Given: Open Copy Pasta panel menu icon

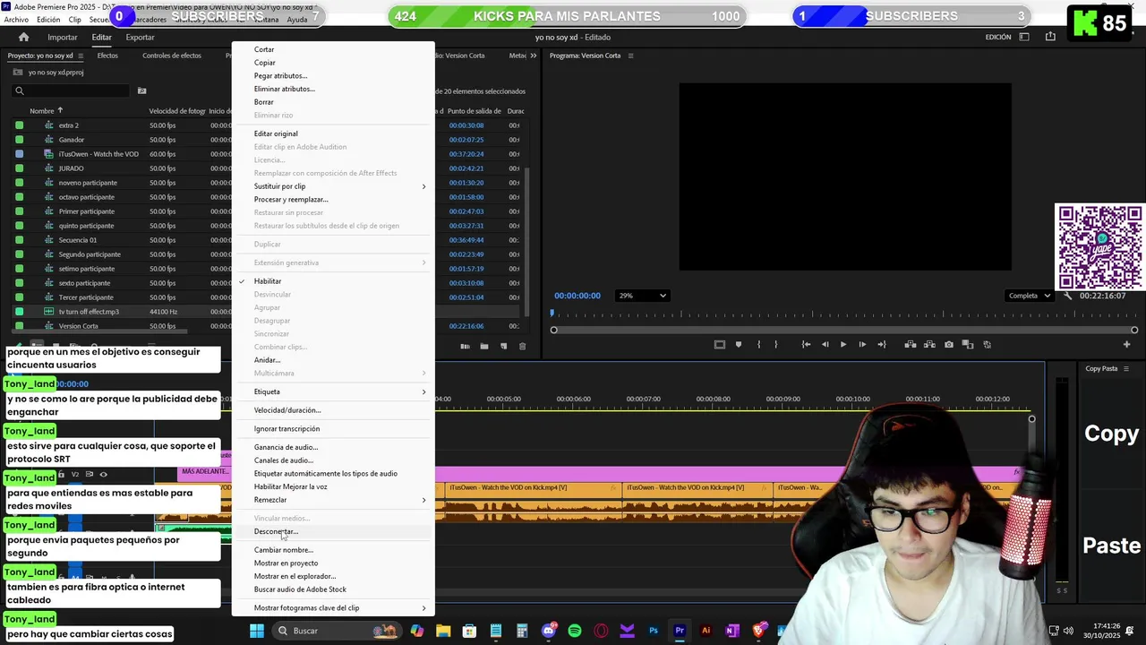Looking at the screenshot, I should [x=1127, y=368].
